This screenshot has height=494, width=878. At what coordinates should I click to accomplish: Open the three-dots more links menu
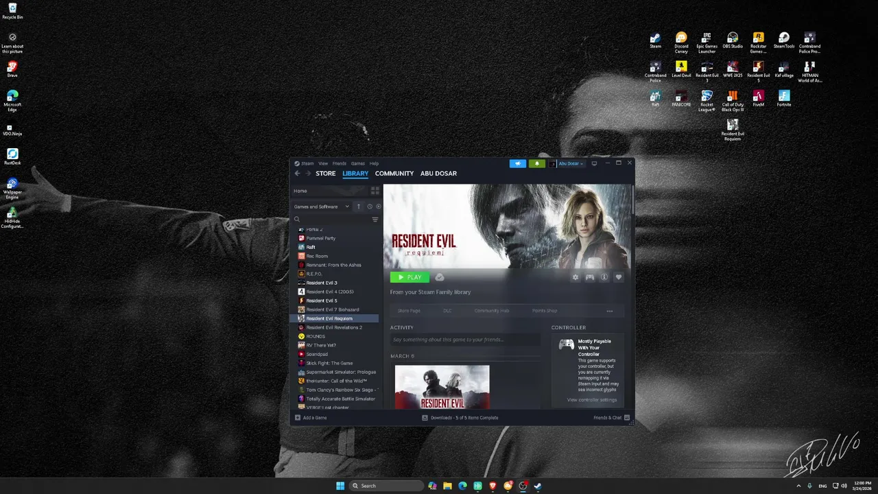(609, 311)
